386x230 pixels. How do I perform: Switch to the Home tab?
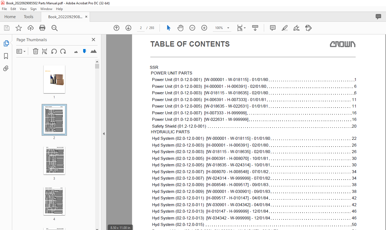10,17
